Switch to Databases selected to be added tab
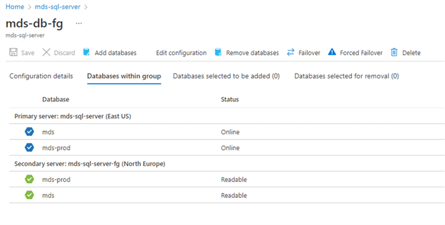The width and height of the screenshot is (445, 225). click(227, 76)
